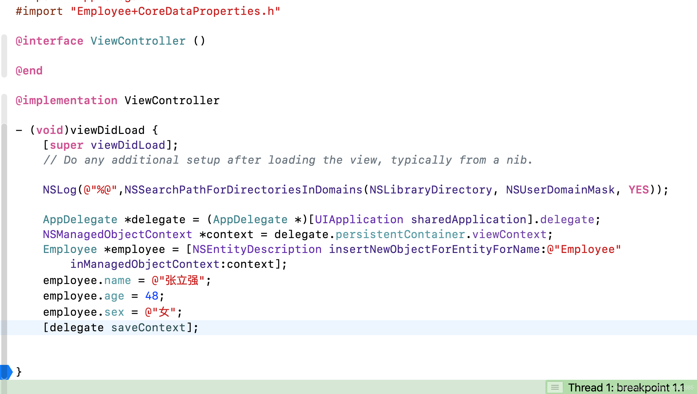The image size is (697, 394).
Task: Click 'NSLibraryDirectory' argument
Action: click(x=431, y=190)
